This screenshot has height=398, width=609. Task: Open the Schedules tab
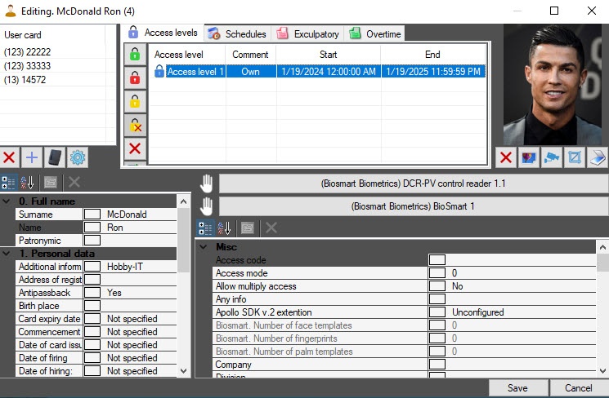[237, 33]
